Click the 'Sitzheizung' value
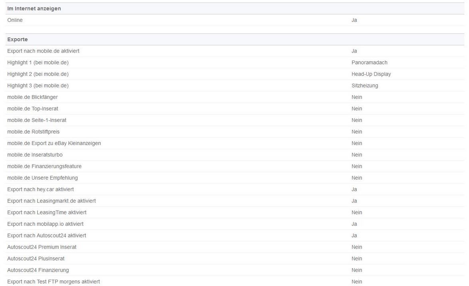The image size is (469, 286). pyautogui.click(x=365, y=86)
